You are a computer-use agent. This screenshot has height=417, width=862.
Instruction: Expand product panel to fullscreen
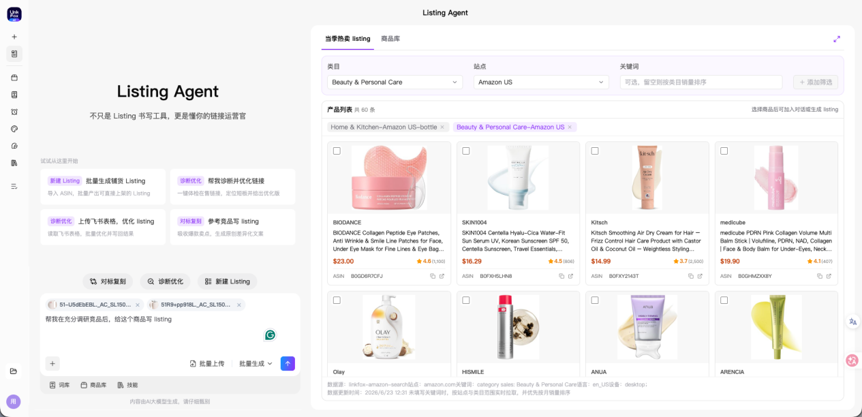coord(837,39)
